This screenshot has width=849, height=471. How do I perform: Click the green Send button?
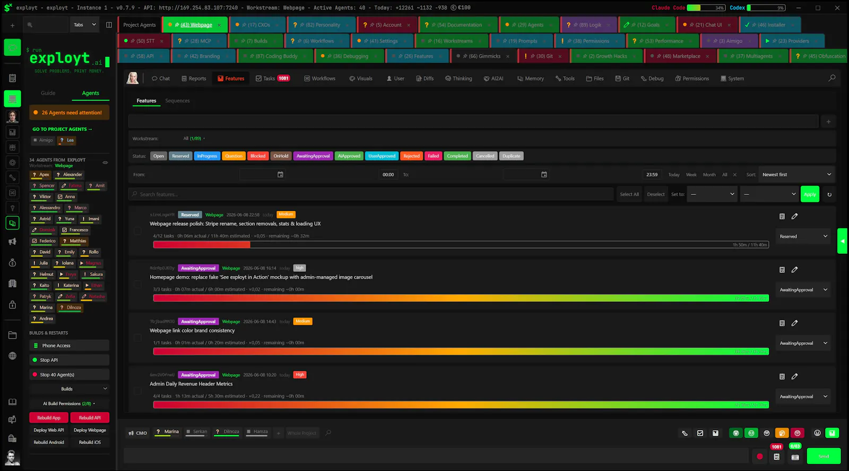pyautogui.click(x=824, y=456)
